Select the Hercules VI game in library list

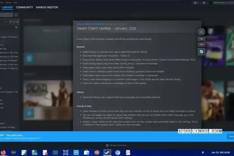point(9,68)
